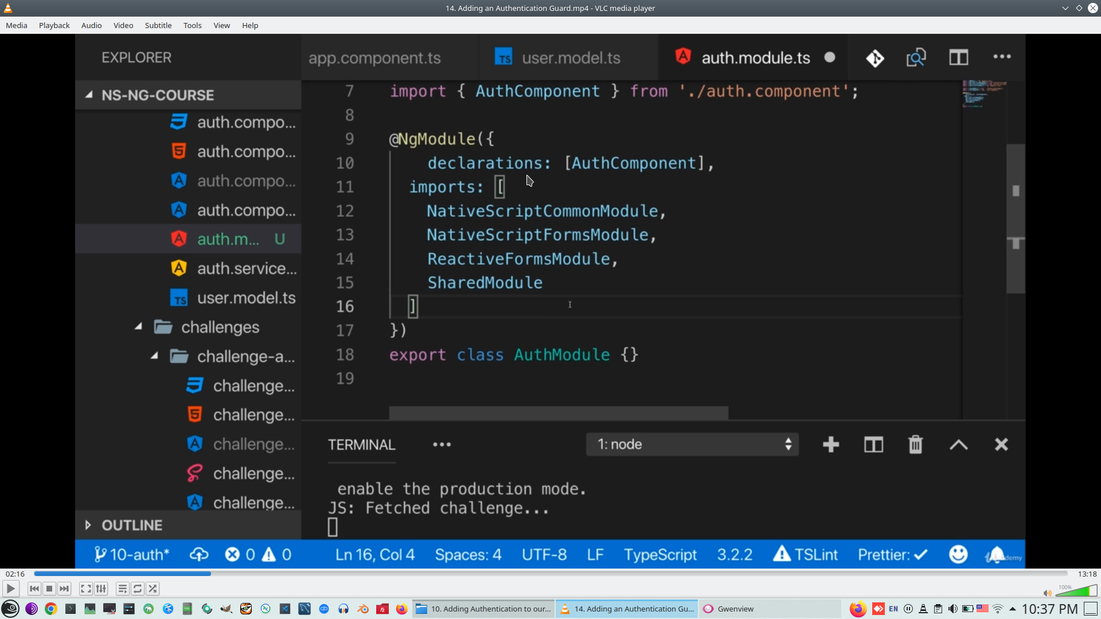Click the 13:18 total time label
This screenshot has height=619, width=1101.
coord(1087,574)
